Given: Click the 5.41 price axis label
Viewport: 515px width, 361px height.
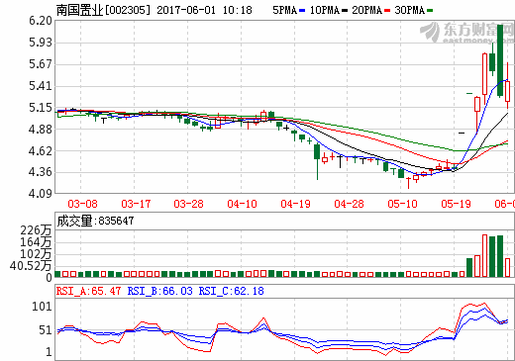Looking at the screenshot, I should pos(41,86).
